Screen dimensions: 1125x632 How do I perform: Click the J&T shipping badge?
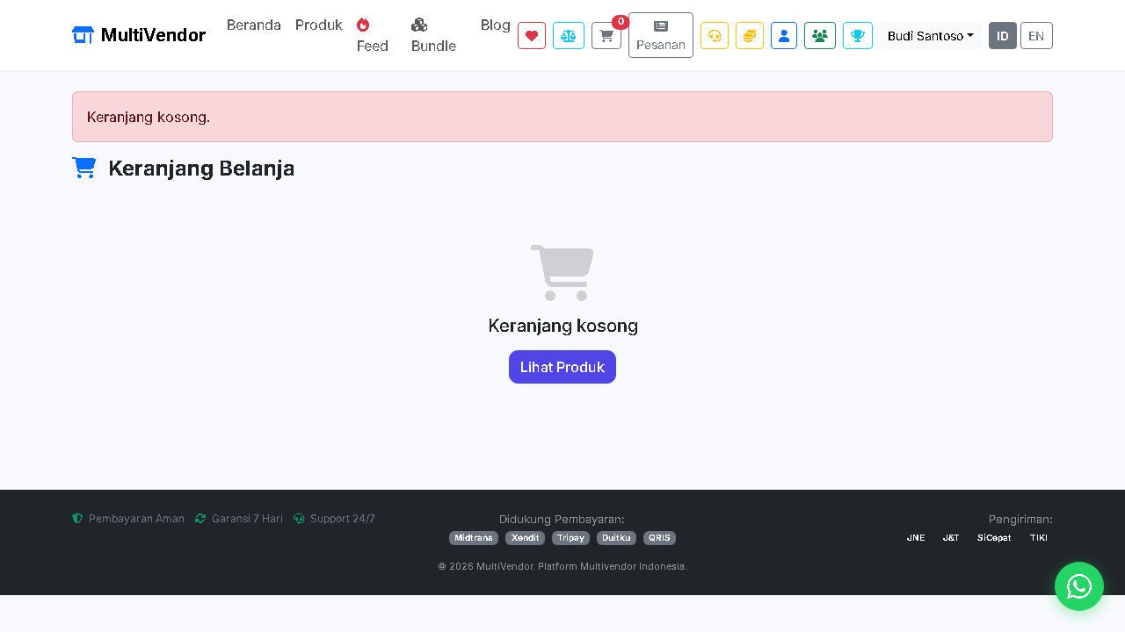click(x=951, y=538)
